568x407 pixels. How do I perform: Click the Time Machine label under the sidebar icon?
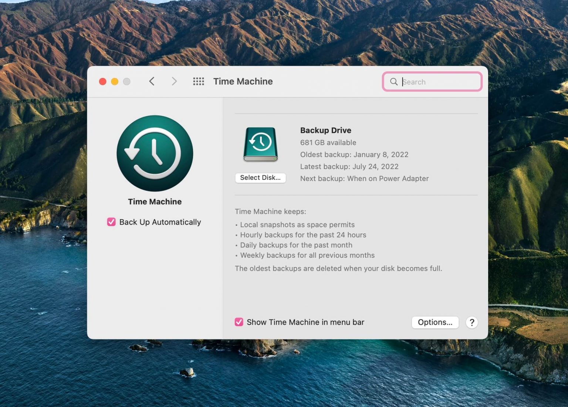(x=155, y=202)
